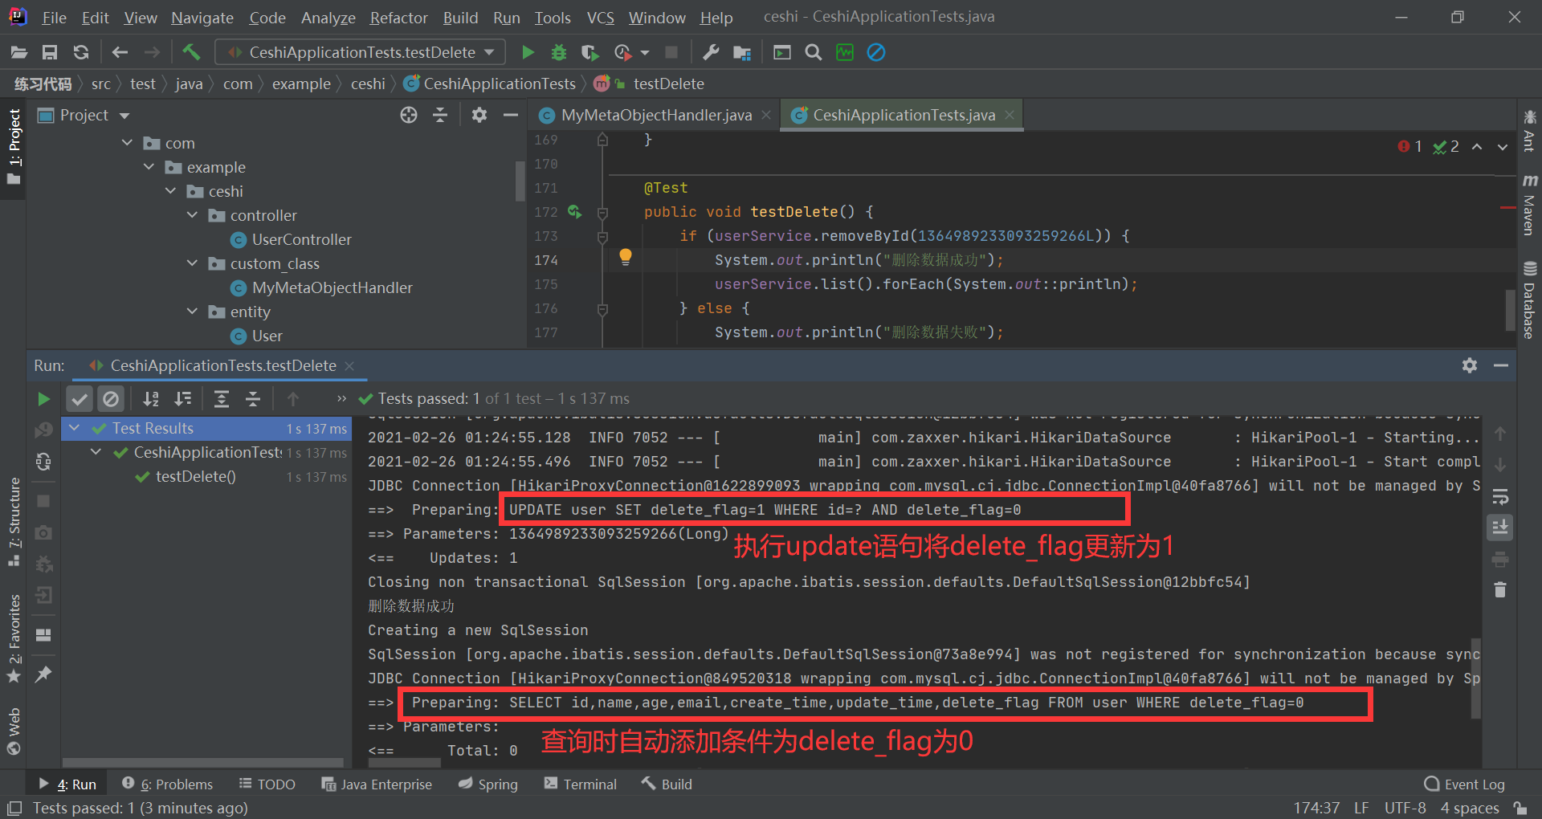This screenshot has height=819, width=1542.
Task: Click test results horizontal scrollbar
Action: [203, 762]
